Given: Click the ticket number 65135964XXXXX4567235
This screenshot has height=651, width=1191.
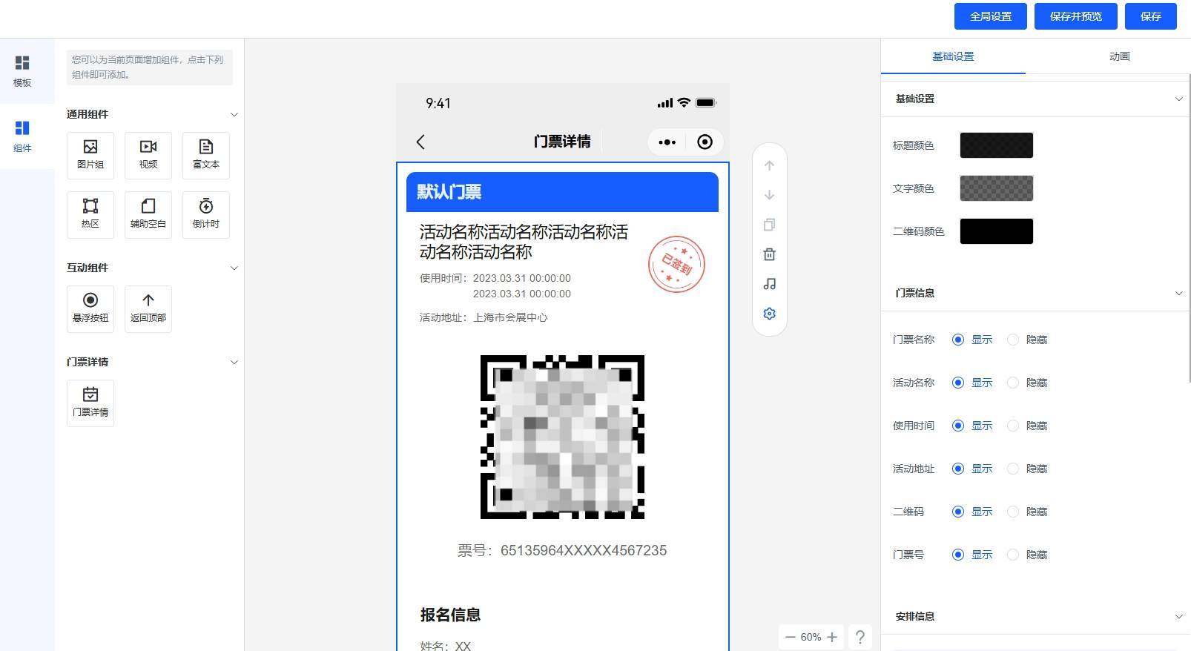Looking at the screenshot, I should point(584,550).
